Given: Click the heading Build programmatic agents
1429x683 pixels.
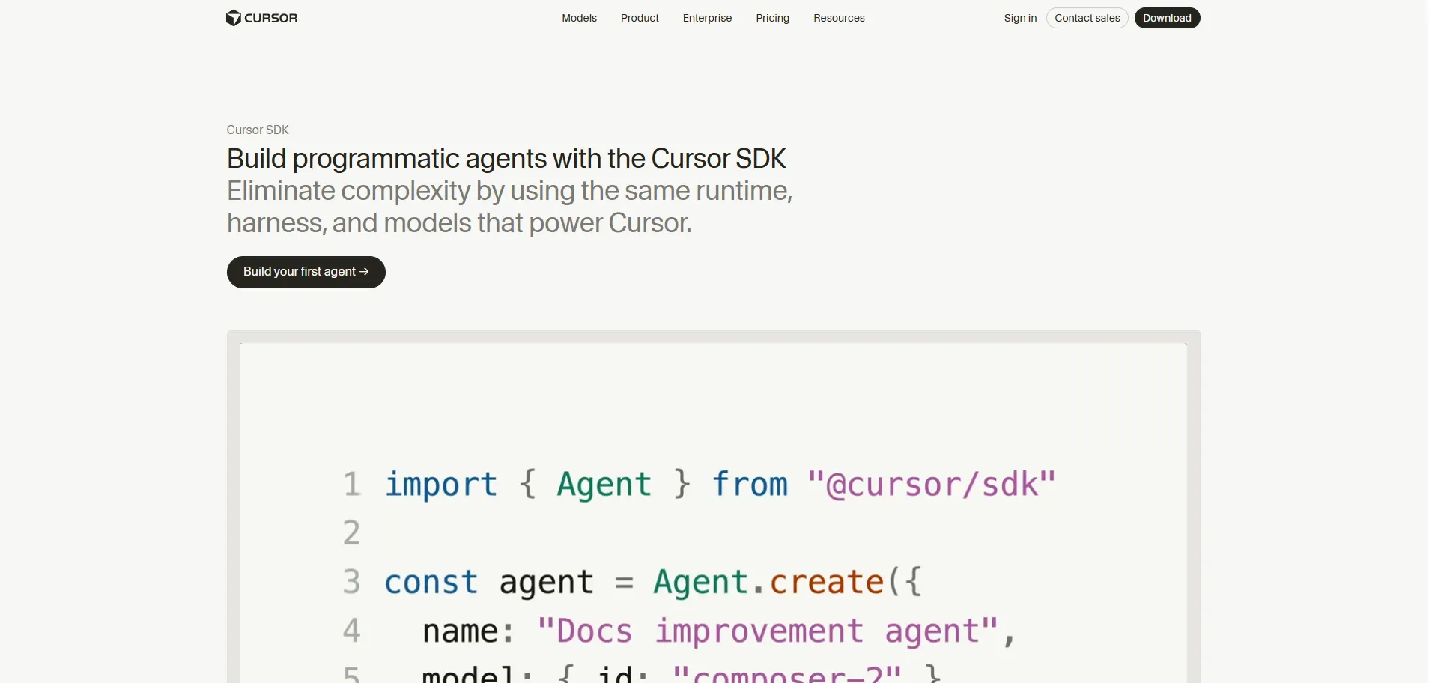Looking at the screenshot, I should (x=506, y=159).
